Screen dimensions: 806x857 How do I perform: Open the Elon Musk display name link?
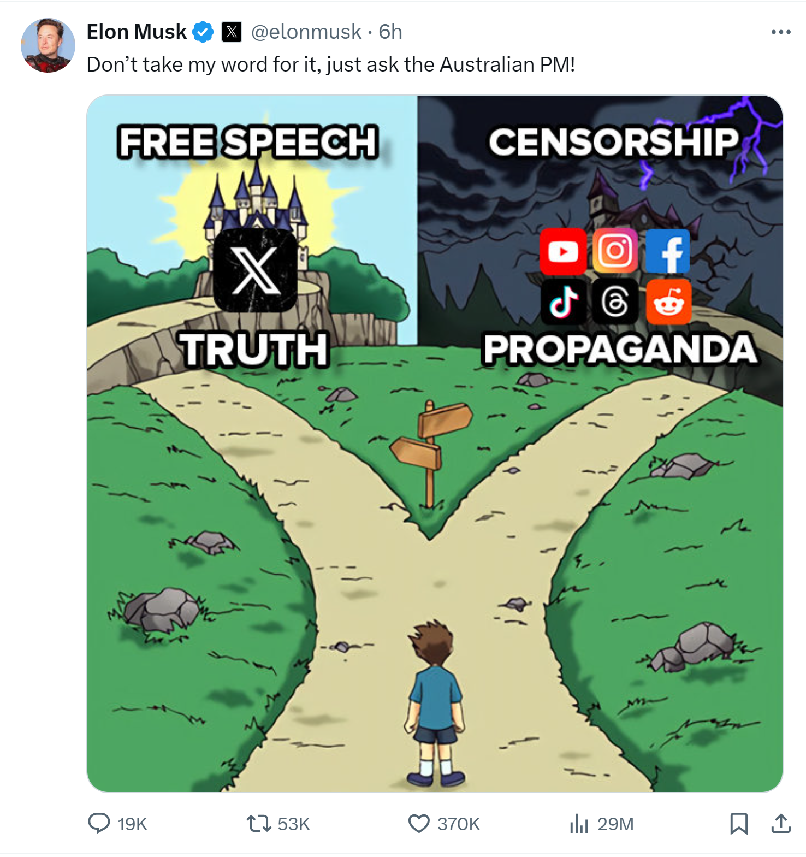coord(137,32)
